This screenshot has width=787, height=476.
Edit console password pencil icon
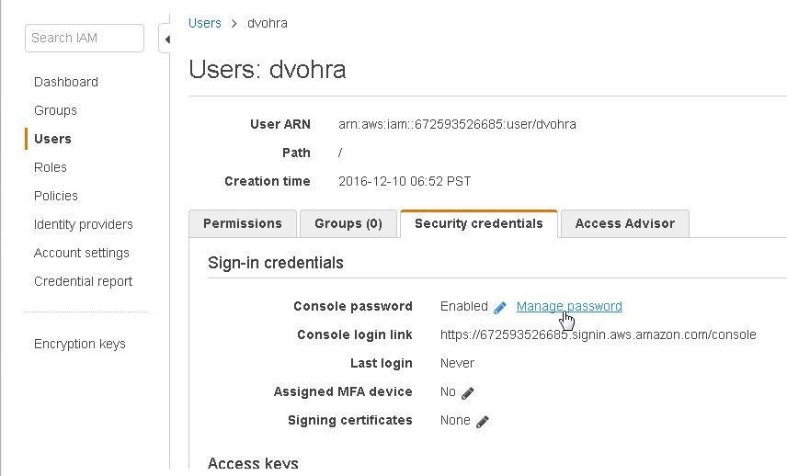[x=499, y=308]
